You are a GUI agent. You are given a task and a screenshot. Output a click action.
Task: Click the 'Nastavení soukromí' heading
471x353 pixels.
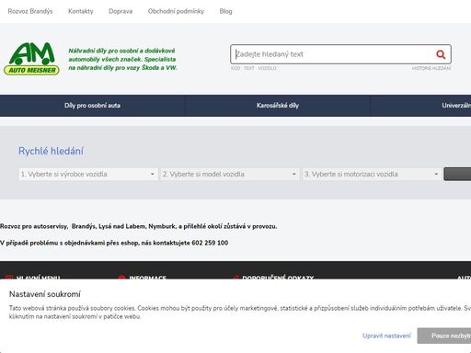45,294
